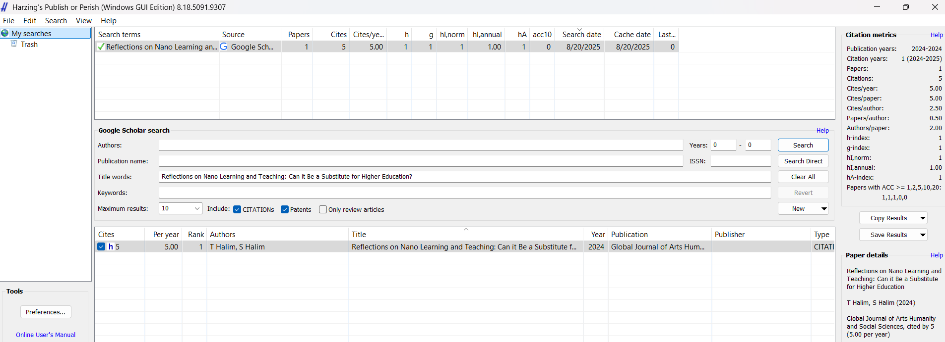Viewport: 945px width, 342px height.
Task: Open the File menu
Action: tap(8, 21)
